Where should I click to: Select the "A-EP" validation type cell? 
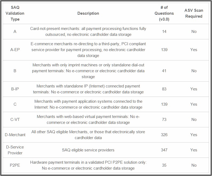point(15,50)
